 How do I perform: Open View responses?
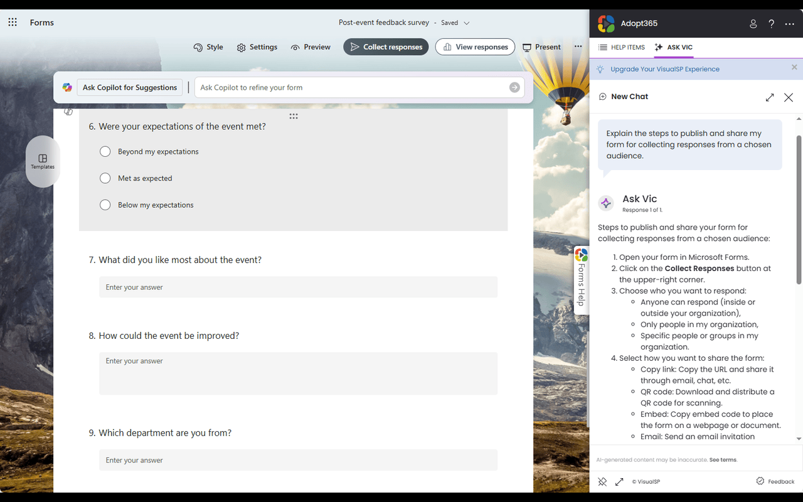tap(475, 47)
